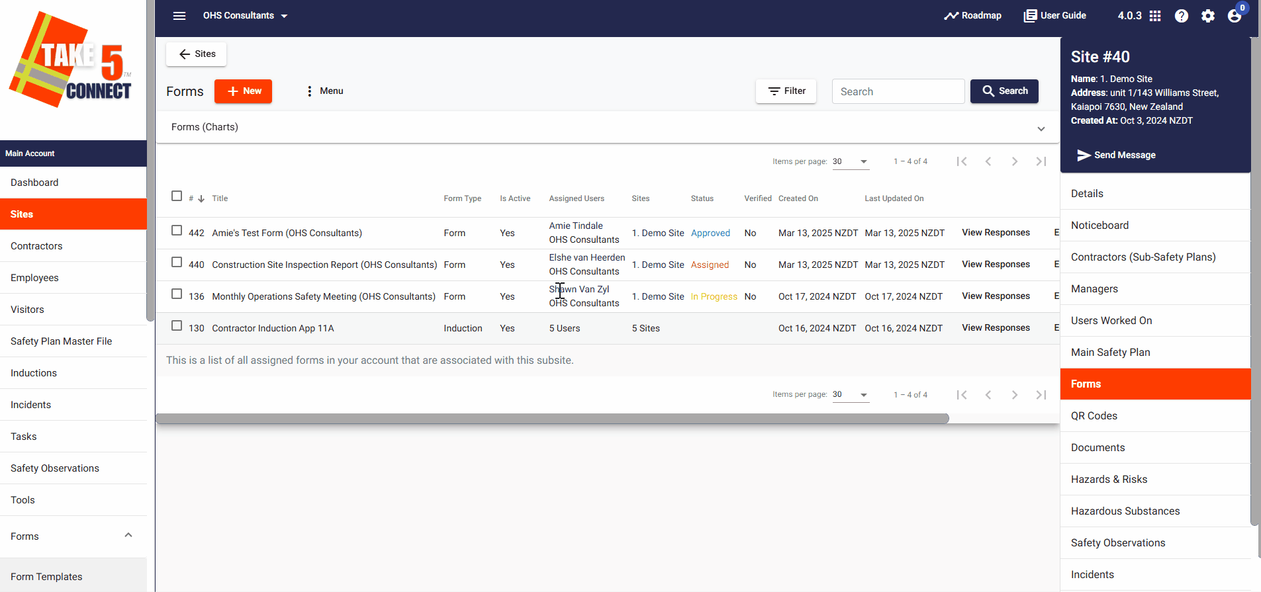The width and height of the screenshot is (1261, 592).
Task: Open the apps grid icon
Action: point(1155,16)
